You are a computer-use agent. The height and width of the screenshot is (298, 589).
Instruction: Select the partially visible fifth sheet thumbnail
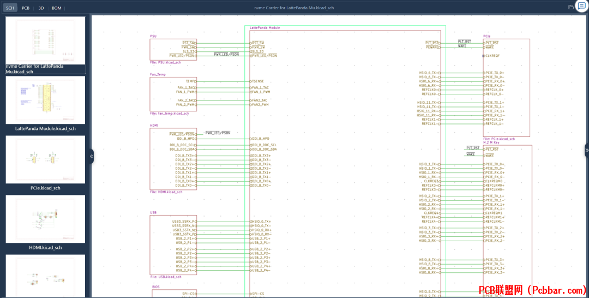45,276
